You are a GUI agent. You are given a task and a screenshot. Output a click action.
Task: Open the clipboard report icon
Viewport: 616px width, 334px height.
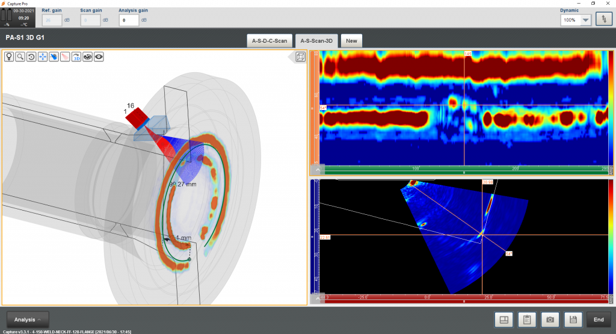526,320
